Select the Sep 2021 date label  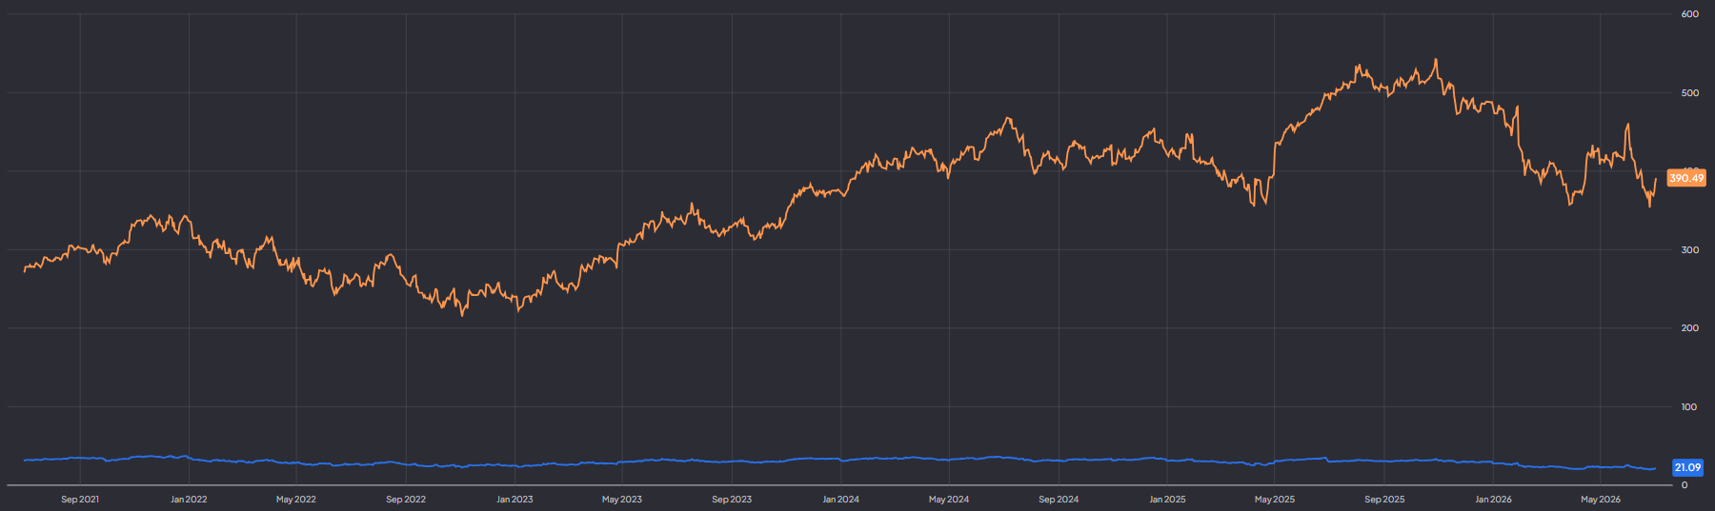80,500
